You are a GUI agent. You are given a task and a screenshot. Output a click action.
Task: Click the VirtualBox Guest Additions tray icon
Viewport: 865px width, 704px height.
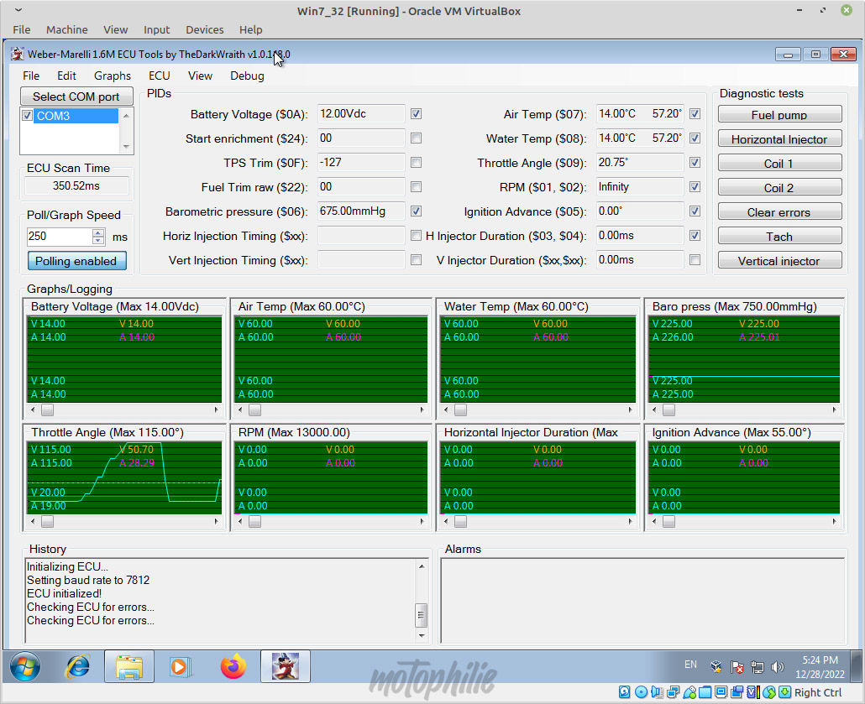716,666
